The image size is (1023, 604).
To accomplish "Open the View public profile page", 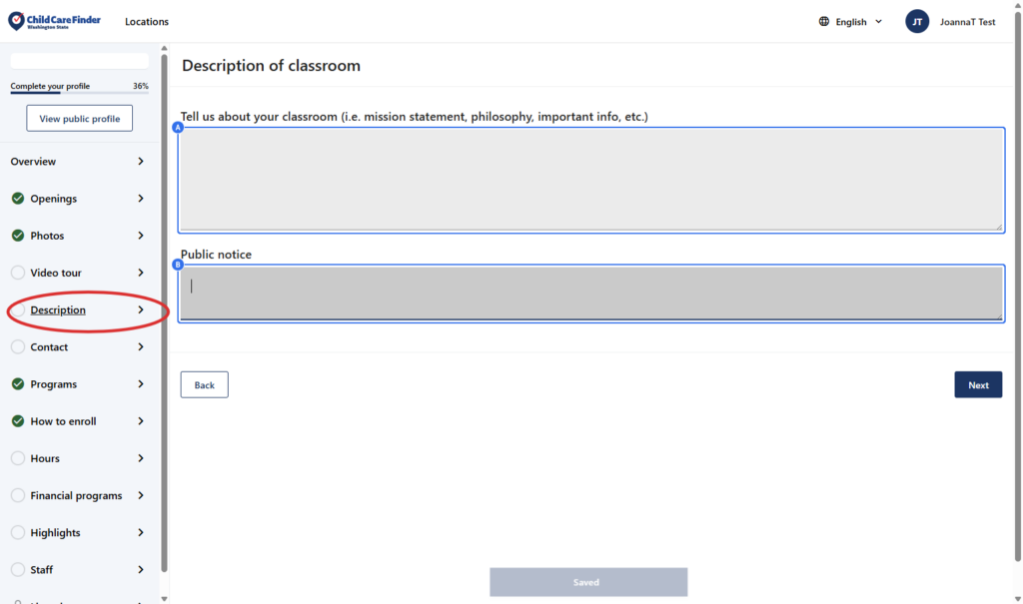I will click(x=79, y=119).
